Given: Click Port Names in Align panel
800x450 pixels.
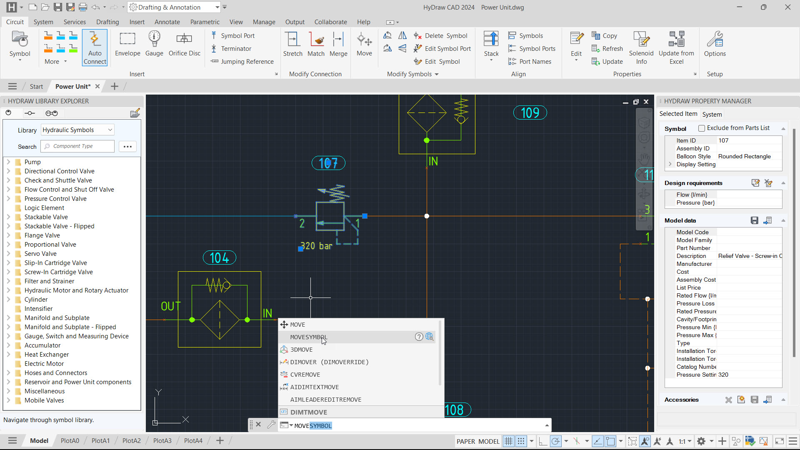Looking at the screenshot, I should coord(530,62).
